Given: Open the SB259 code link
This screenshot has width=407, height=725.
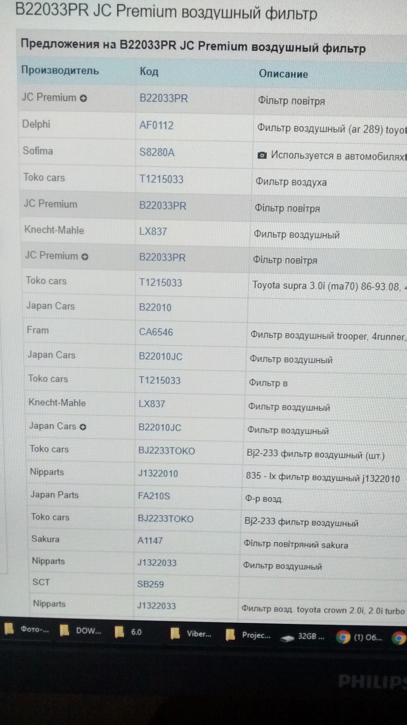Looking at the screenshot, I should (151, 584).
